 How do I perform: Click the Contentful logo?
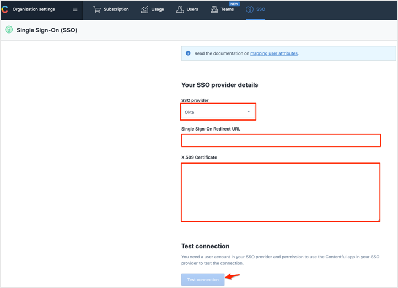pyautogui.click(x=5, y=9)
